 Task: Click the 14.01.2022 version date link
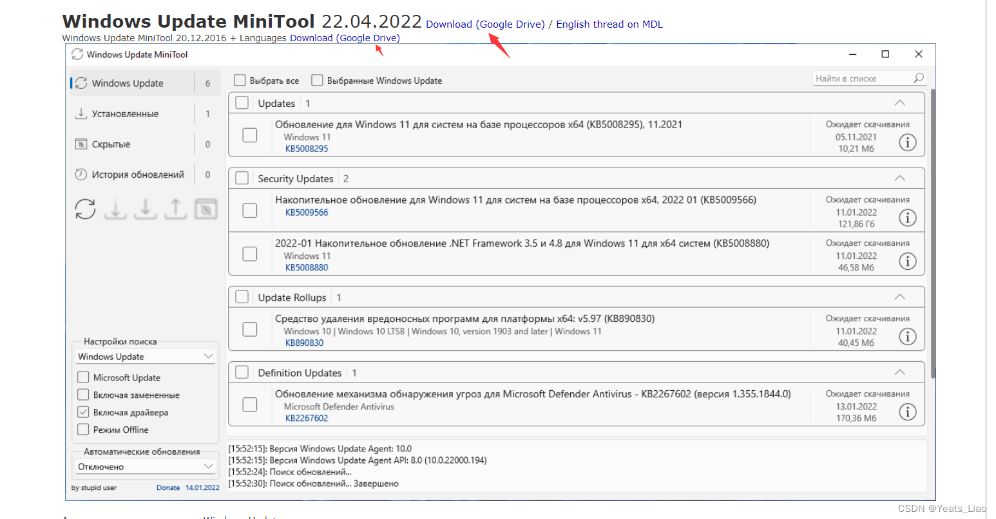pyautogui.click(x=202, y=488)
